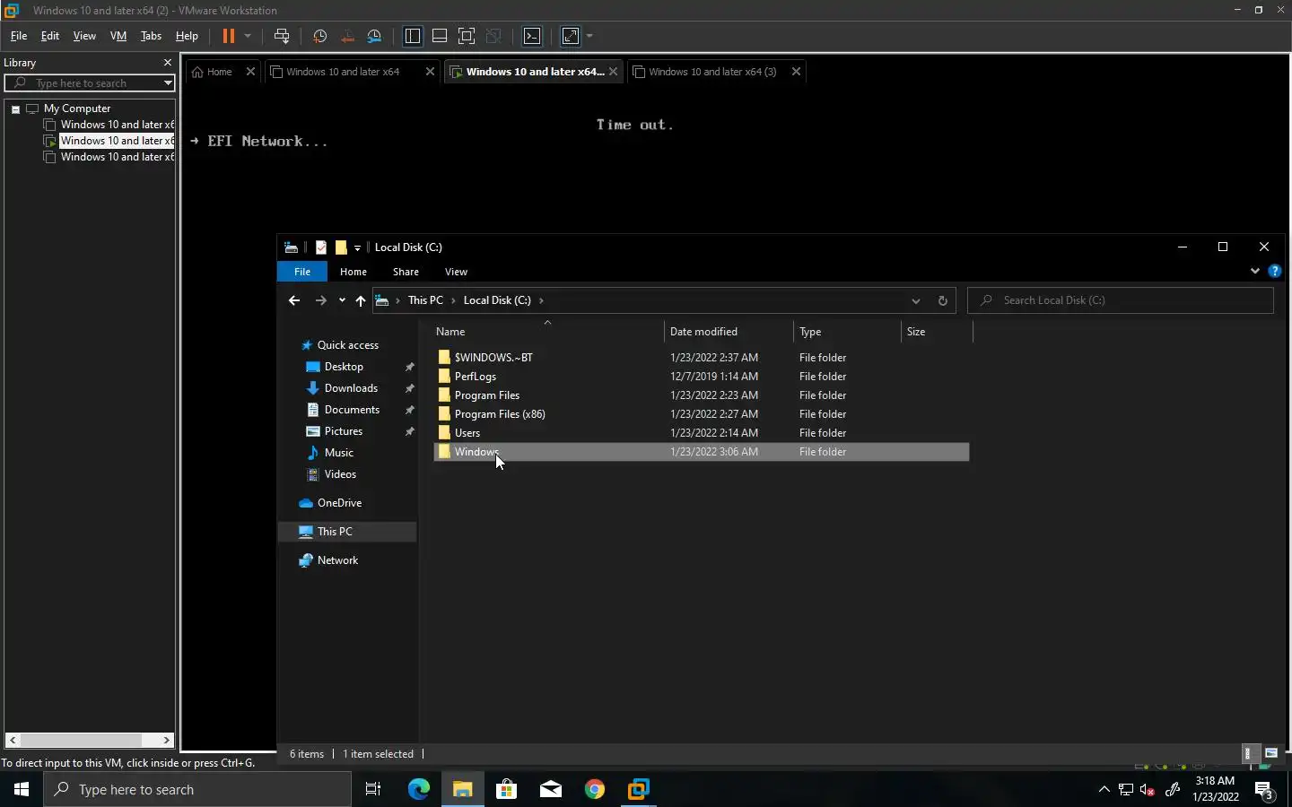Open the VMware console view
1292x807 pixels.
tap(532, 36)
